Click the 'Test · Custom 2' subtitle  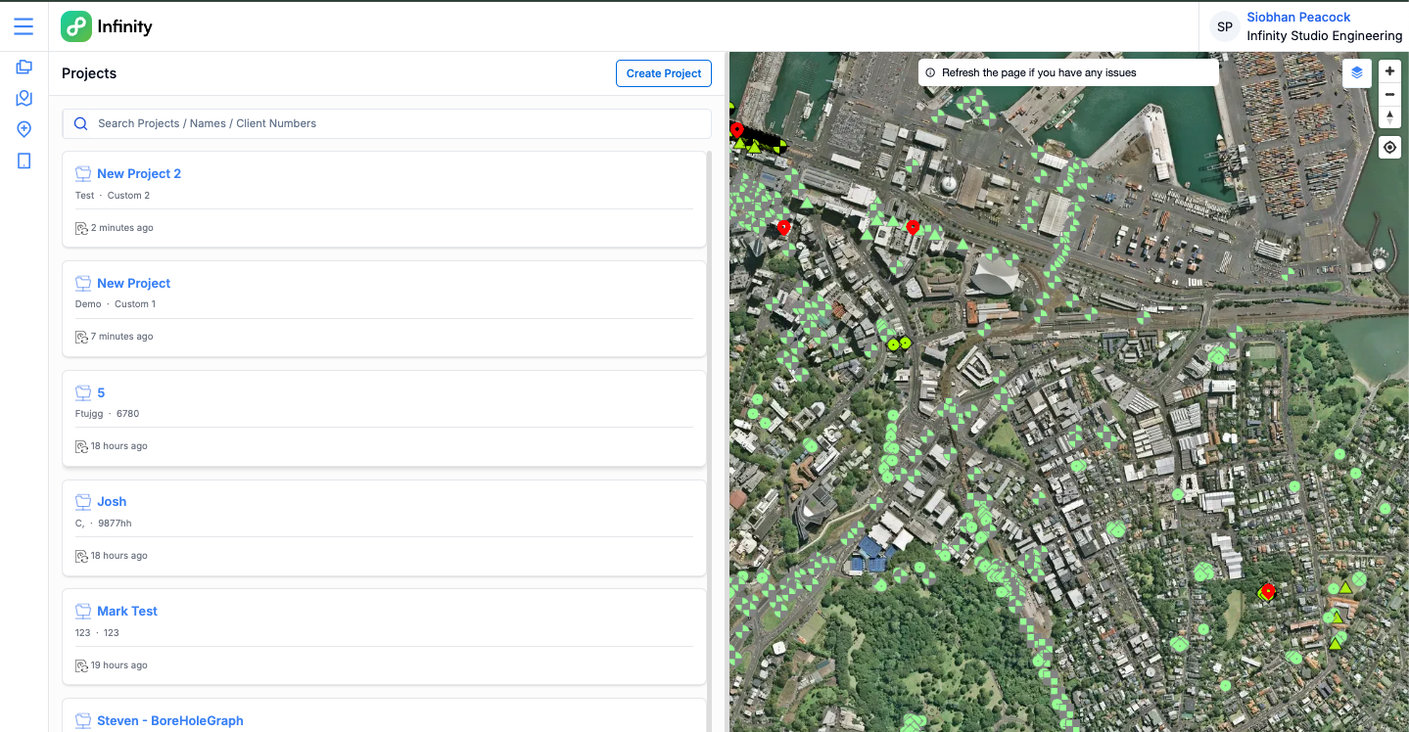[113, 196]
